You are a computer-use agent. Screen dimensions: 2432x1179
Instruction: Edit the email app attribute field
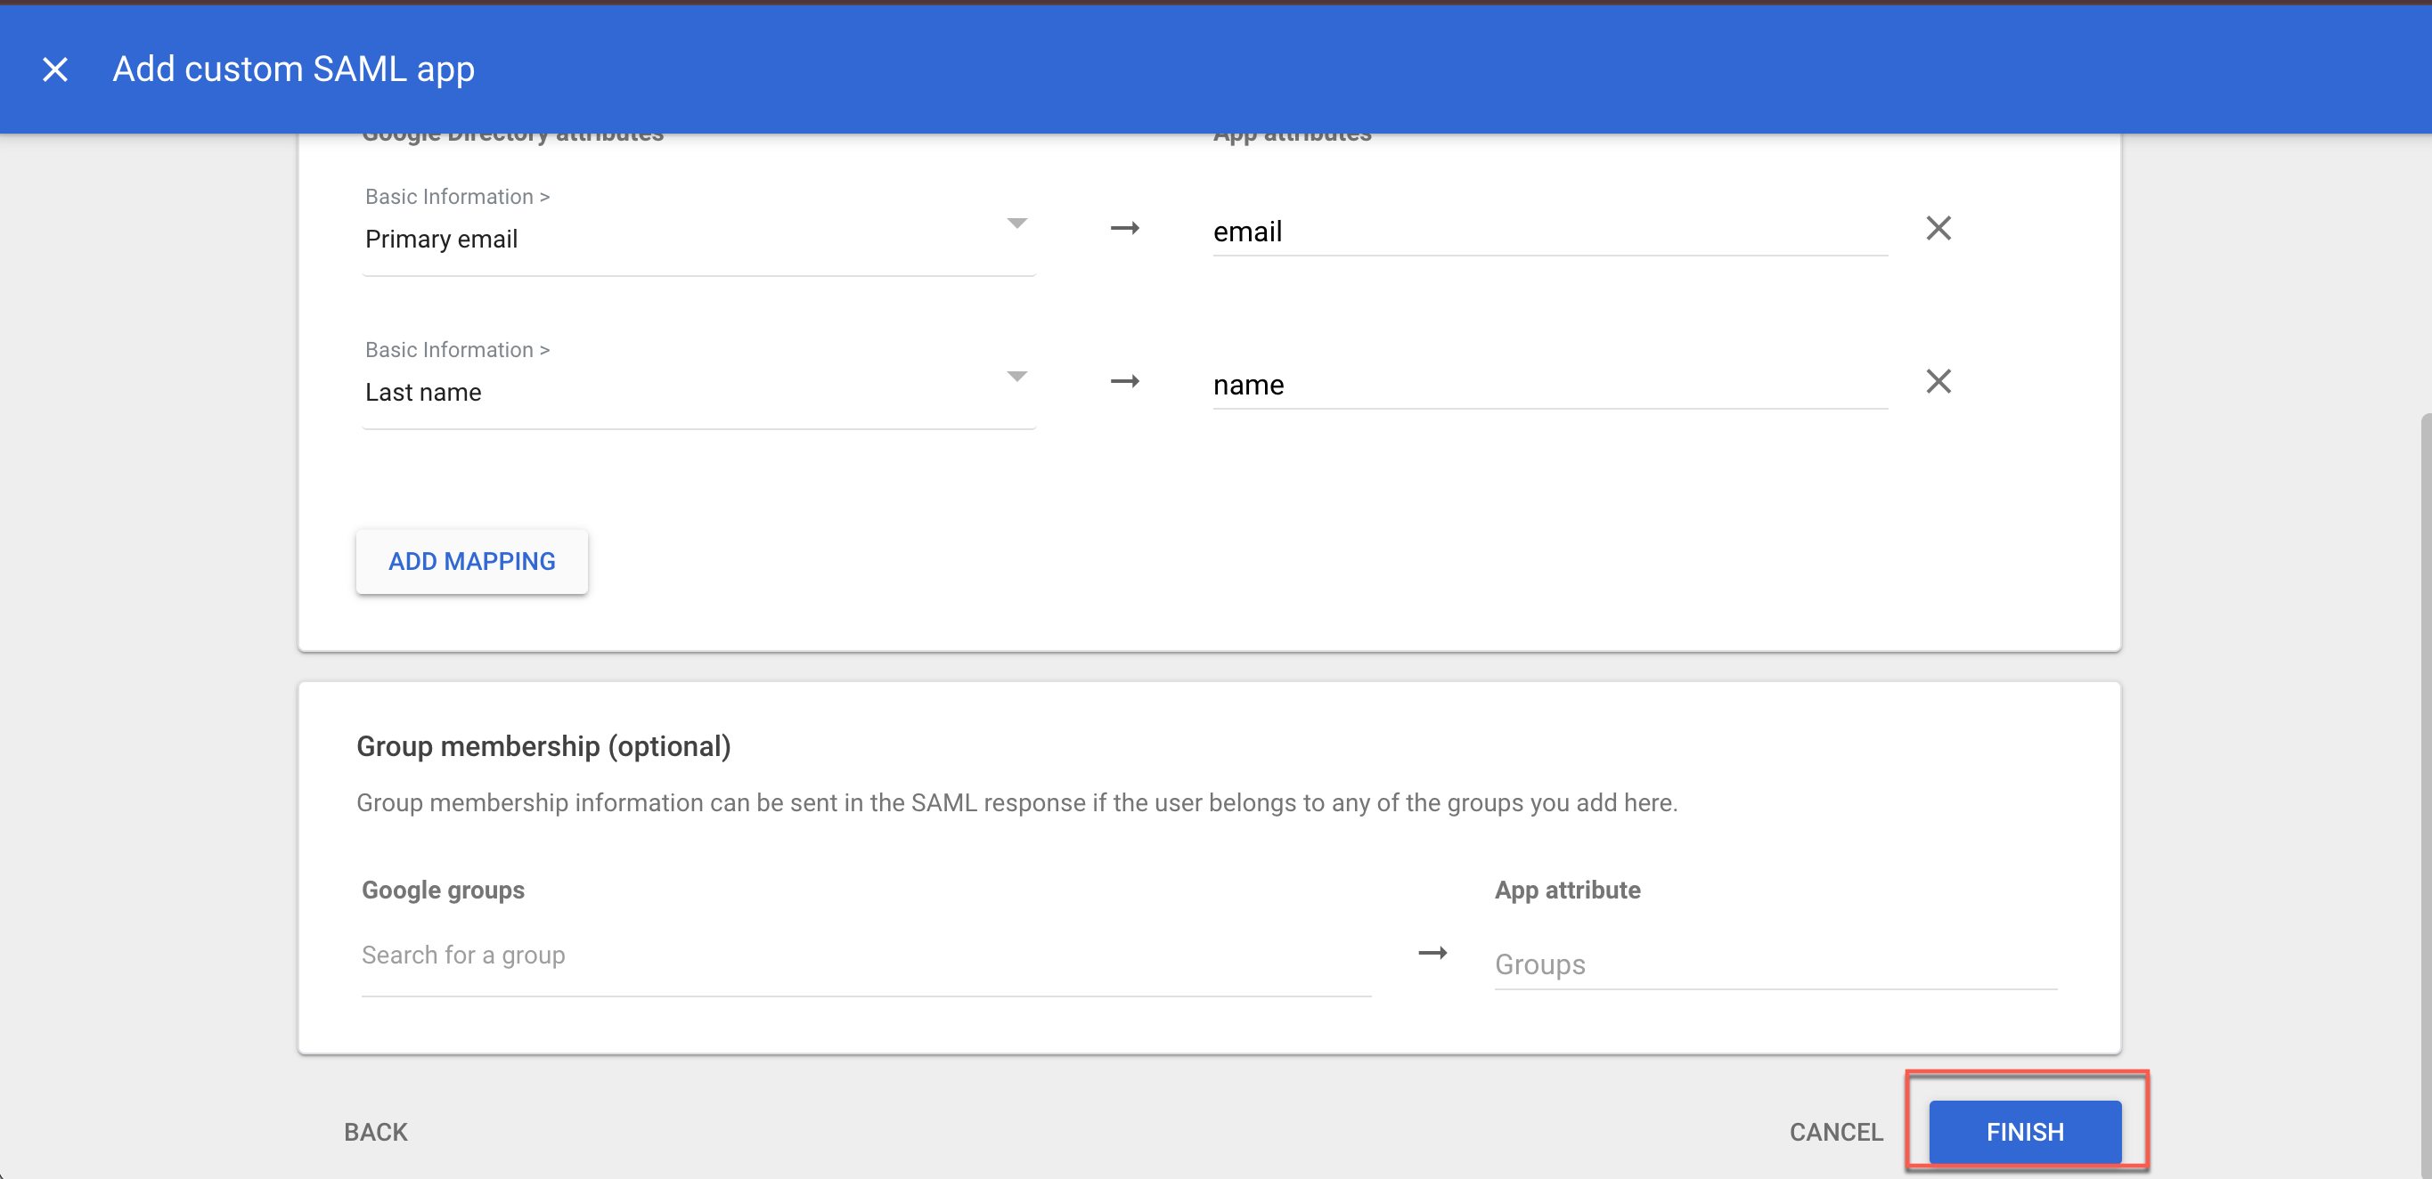pos(1548,232)
